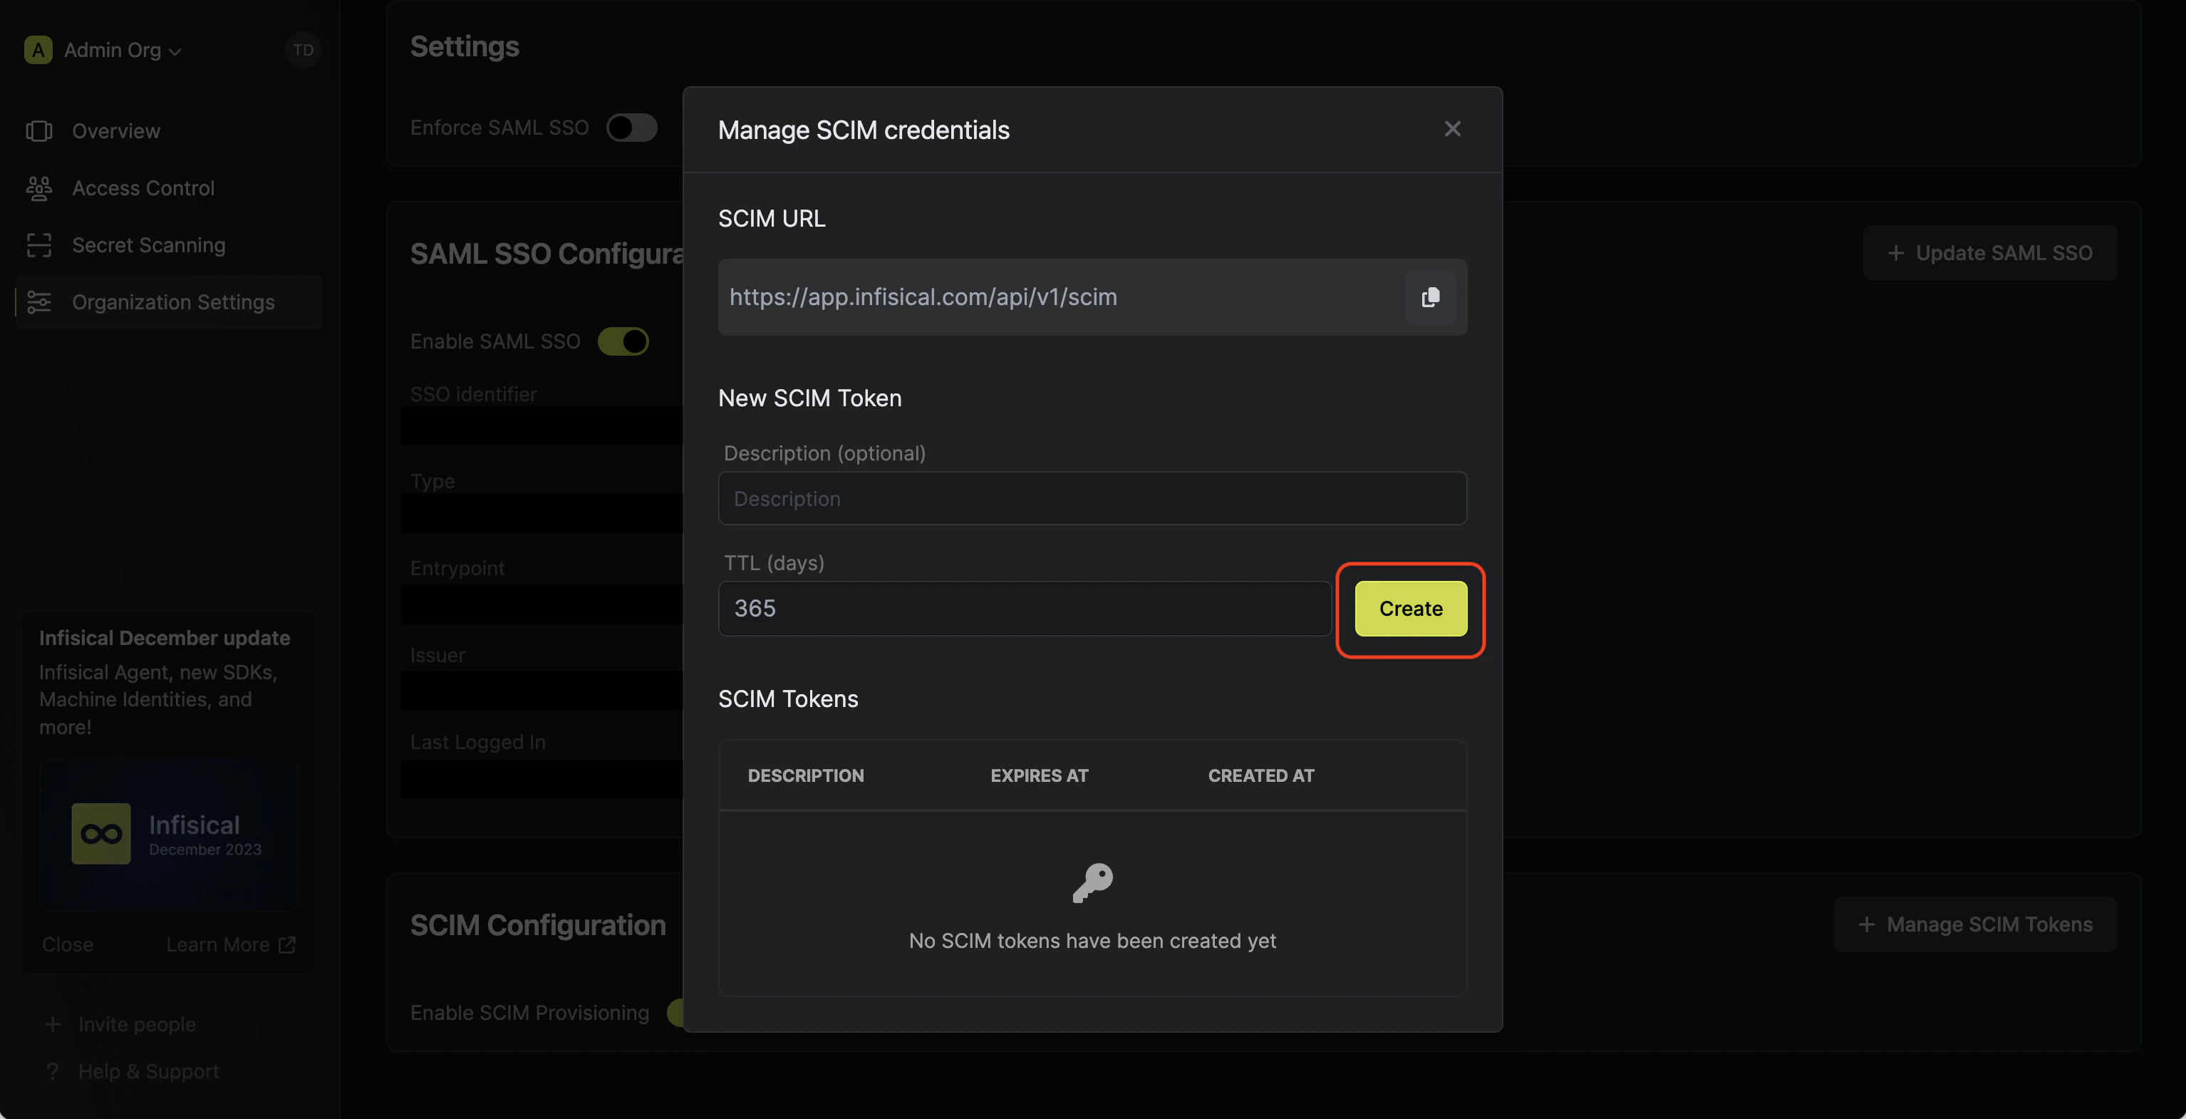2186x1119 pixels.
Task: Click 'No SCIM tokens have been created yet' text
Action: click(1092, 941)
